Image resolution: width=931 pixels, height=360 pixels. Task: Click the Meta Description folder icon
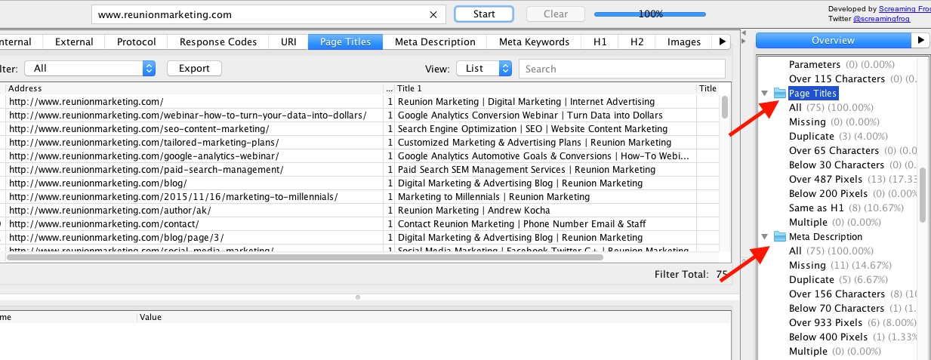coord(779,237)
